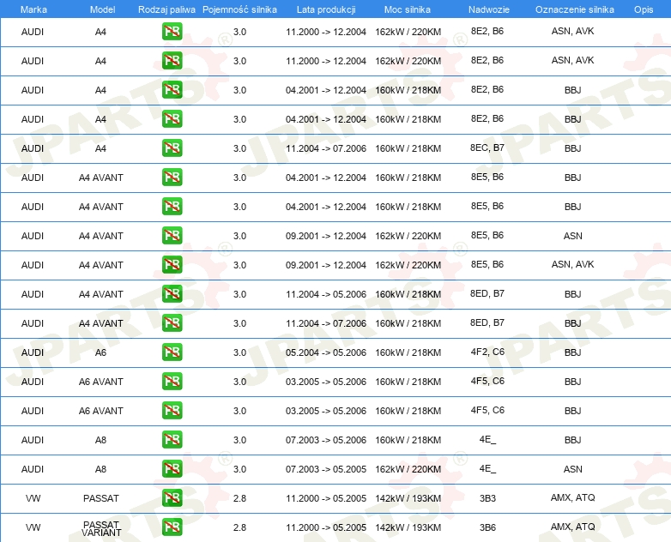The image size is (671, 542).
Task: Click the '07.2003 -> 05.2005' production years cell
Action: pos(326,469)
